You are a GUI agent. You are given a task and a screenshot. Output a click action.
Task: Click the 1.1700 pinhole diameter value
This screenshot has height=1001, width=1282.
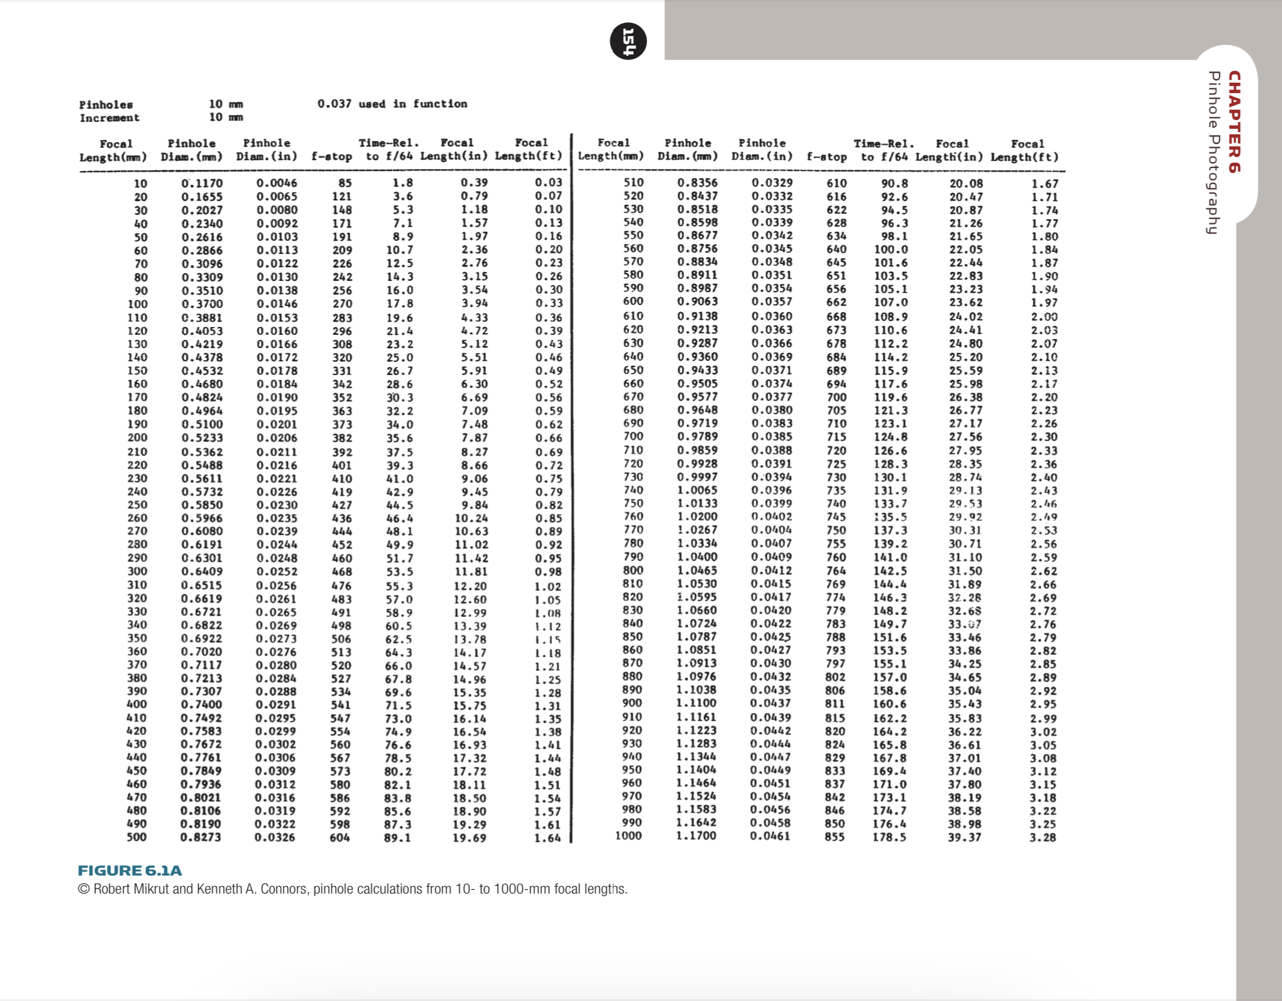click(x=696, y=835)
